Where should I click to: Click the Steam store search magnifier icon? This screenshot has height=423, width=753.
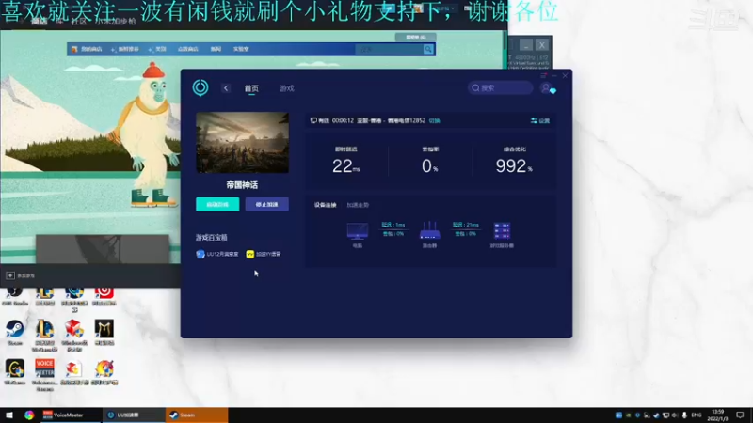coord(428,49)
